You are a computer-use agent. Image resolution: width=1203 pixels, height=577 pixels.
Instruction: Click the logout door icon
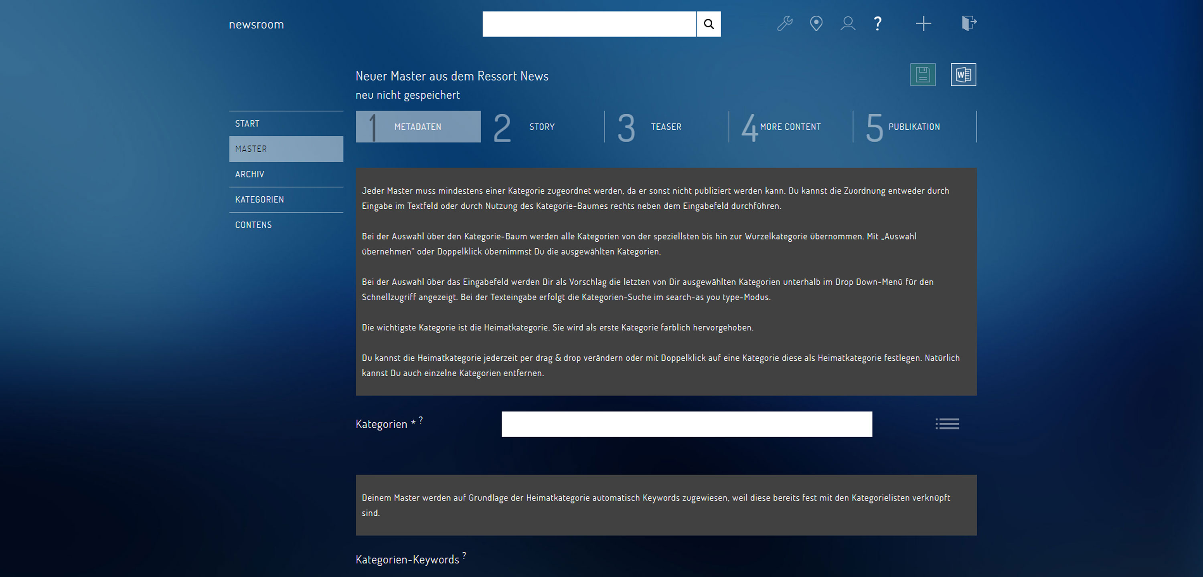pos(969,23)
